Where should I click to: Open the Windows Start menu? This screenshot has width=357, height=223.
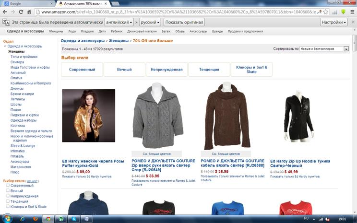[8, 219]
